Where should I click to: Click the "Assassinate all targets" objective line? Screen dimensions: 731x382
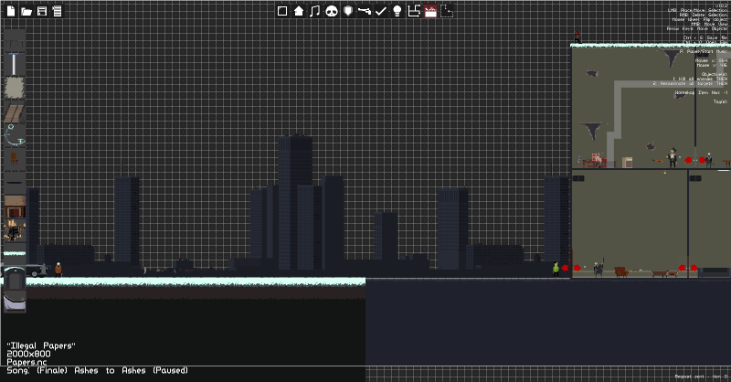click(690, 83)
